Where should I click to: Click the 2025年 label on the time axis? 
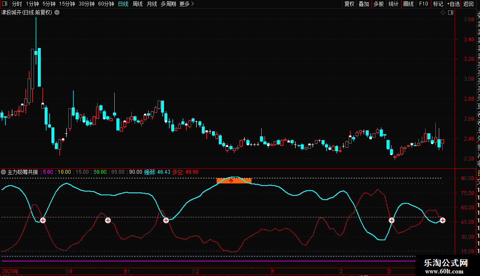pos(10,271)
